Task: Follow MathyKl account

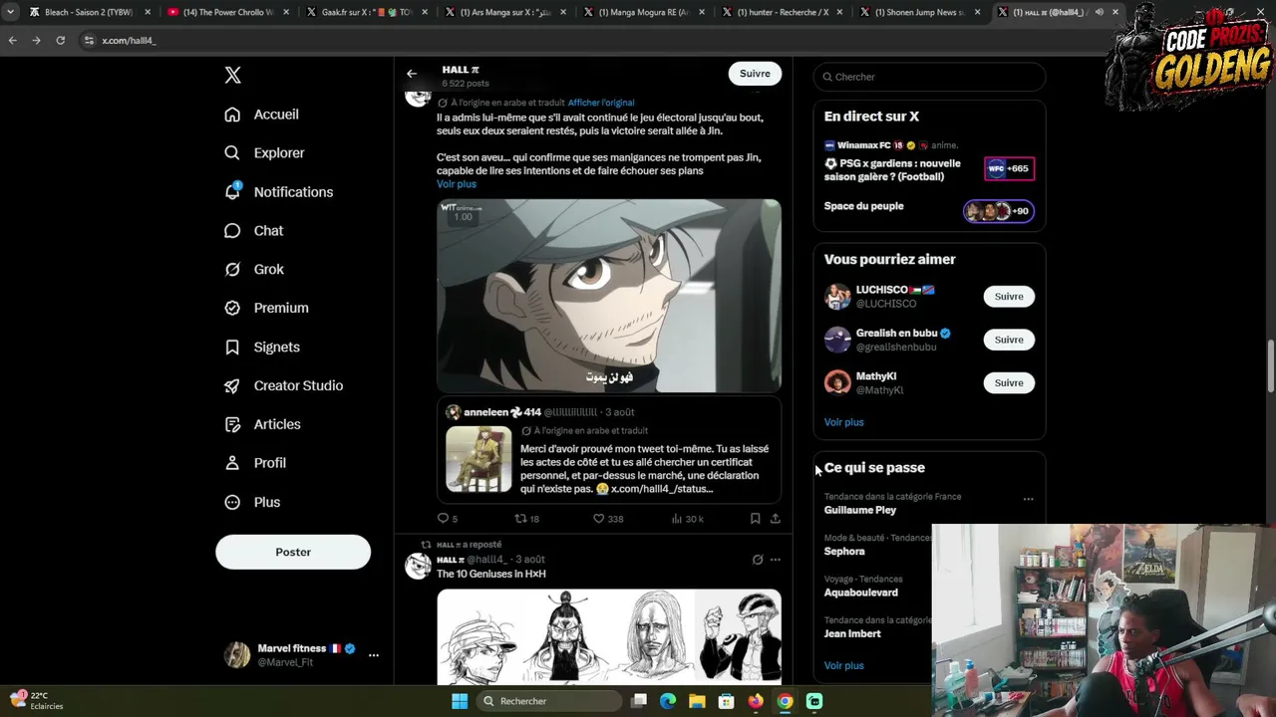Action: pyautogui.click(x=1009, y=383)
